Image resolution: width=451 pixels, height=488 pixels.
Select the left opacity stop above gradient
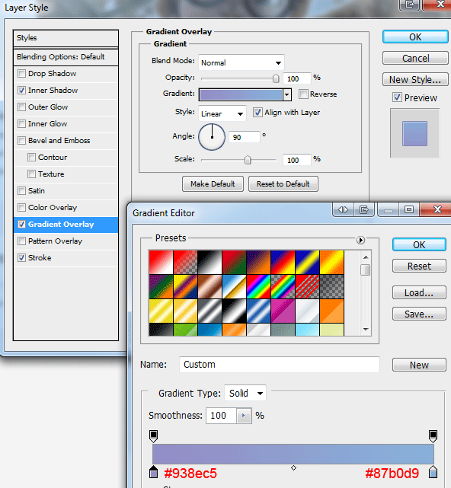pyautogui.click(x=153, y=436)
